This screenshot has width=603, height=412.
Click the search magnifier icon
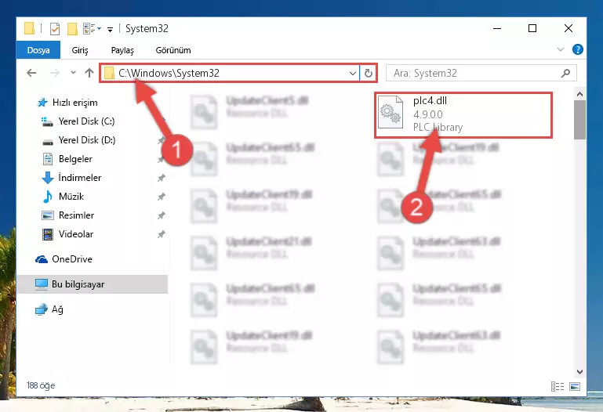click(565, 73)
